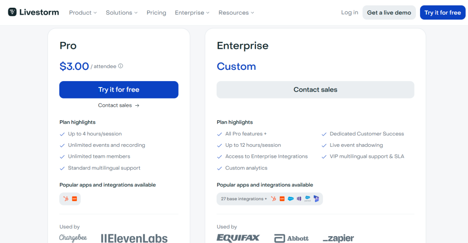The height and width of the screenshot is (243, 468).
Task: Expand the Resources menu
Action: [x=236, y=12]
